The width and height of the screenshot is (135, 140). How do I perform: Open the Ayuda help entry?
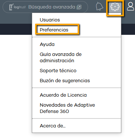(47, 44)
